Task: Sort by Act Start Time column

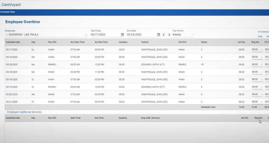Action: click(x=77, y=42)
